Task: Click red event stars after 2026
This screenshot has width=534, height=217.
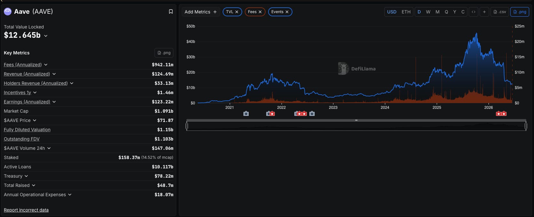Action: 501,114
